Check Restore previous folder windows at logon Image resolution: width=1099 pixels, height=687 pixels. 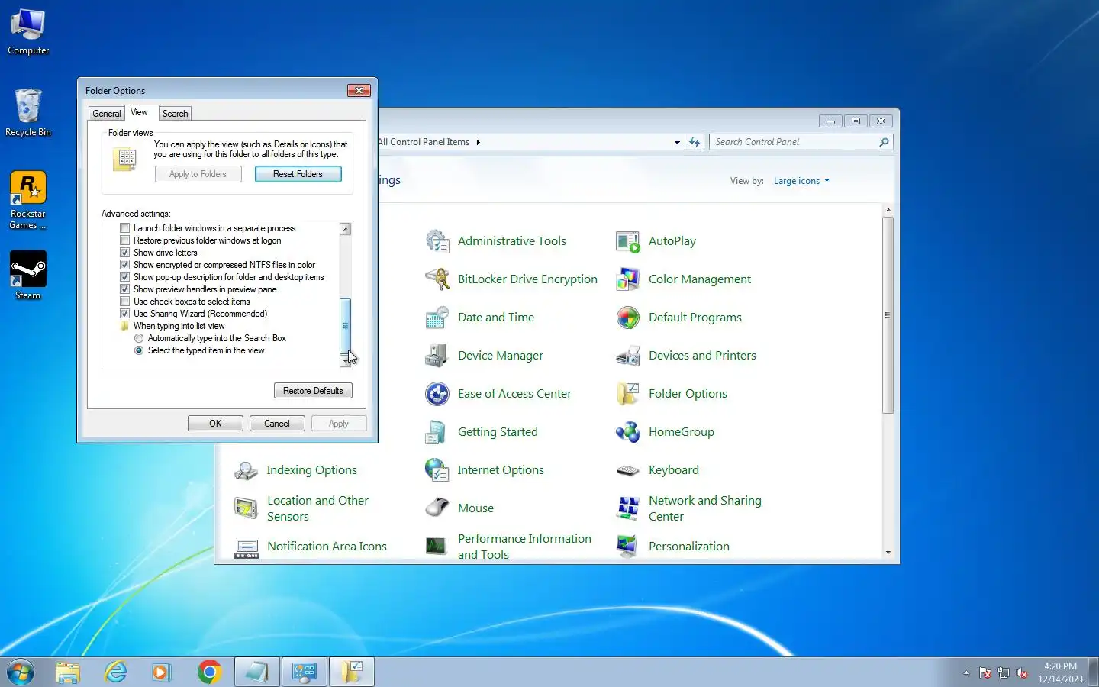click(125, 240)
